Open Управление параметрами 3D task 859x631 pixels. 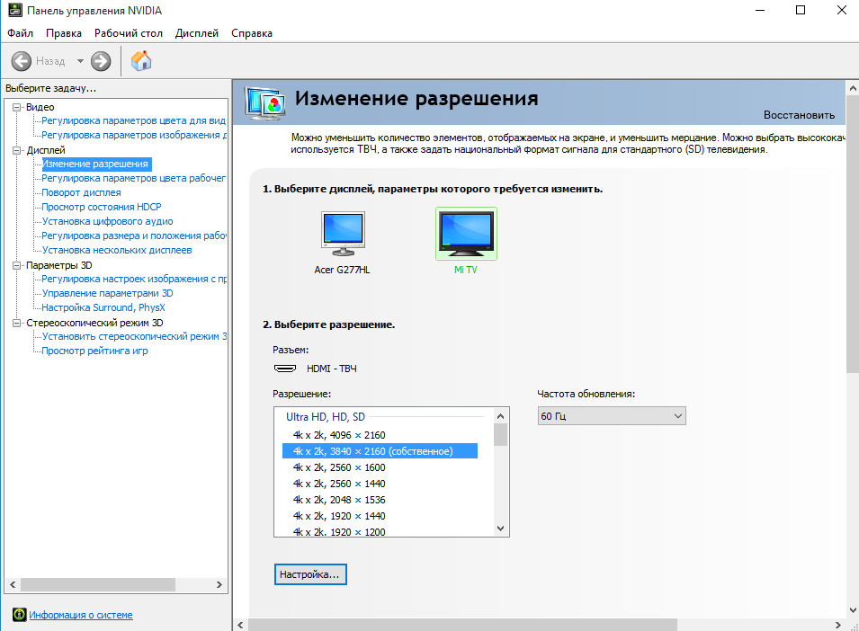tap(107, 293)
